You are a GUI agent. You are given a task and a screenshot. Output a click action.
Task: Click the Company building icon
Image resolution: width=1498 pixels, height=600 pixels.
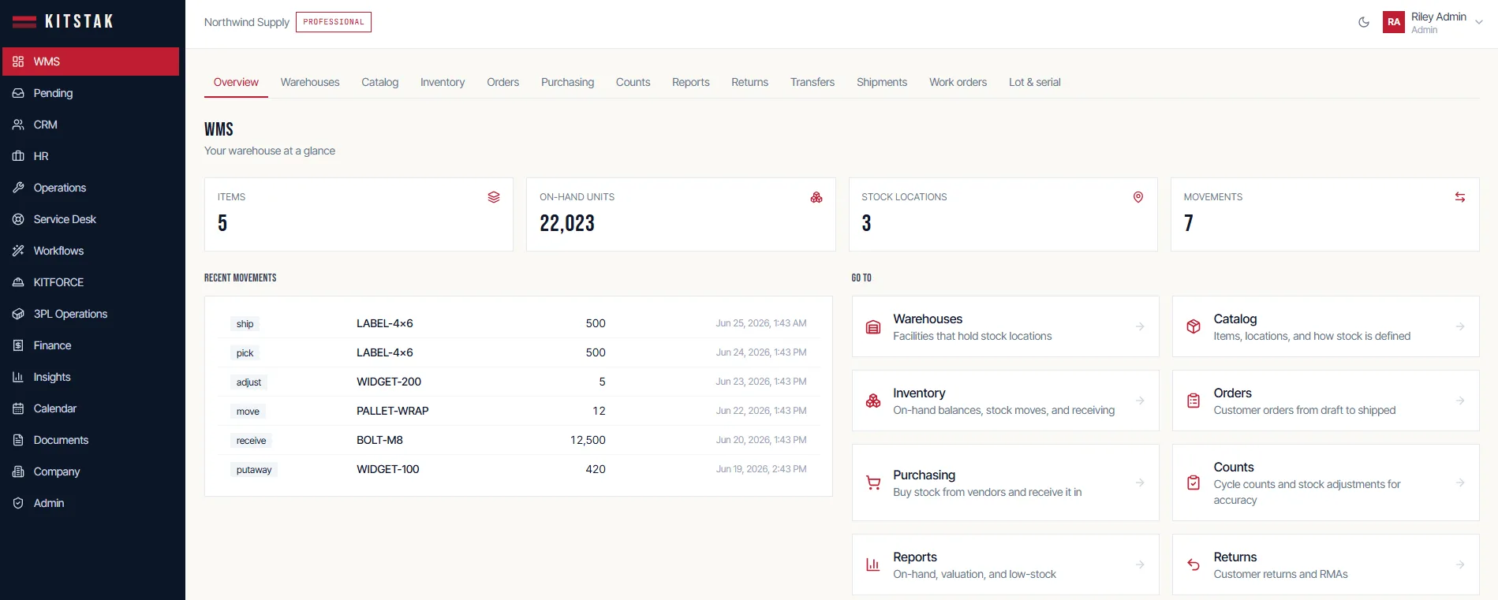(18, 471)
